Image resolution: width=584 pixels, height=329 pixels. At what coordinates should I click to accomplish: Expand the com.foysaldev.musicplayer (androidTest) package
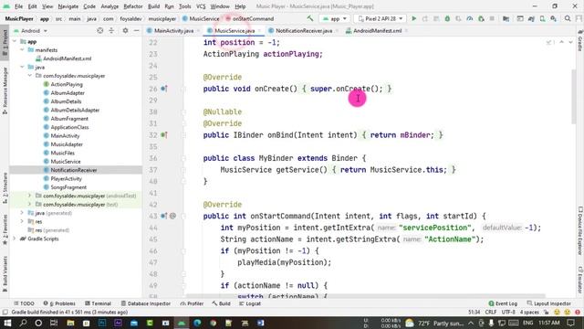pyautogui.click(x=29, y=196)
